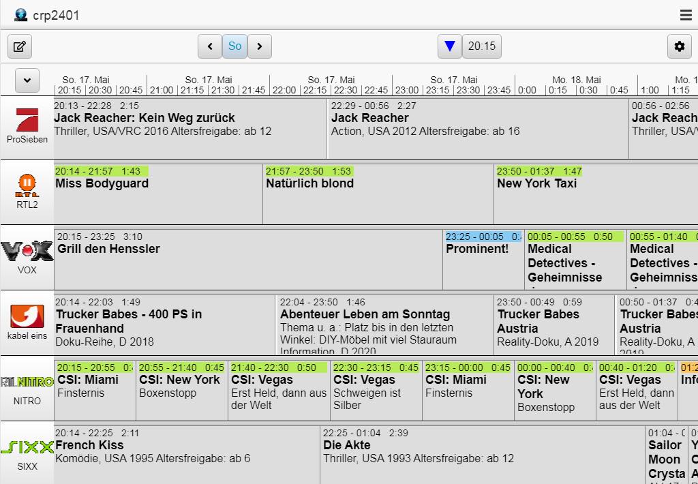
Task: Go to next day arrow
Action: click(x=260, y=46)
